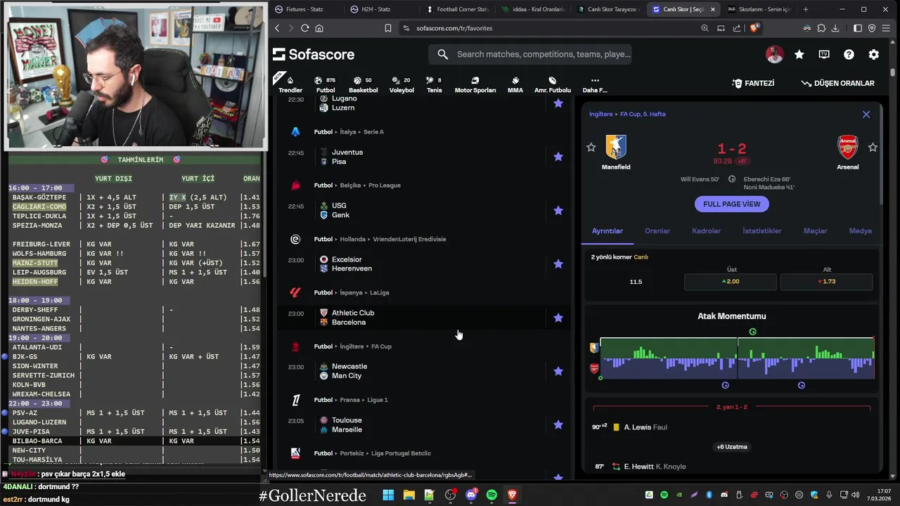This screenshot has height=506, width=900.
Task: Select the Voleybol sport category
Action: tap(401, 84)
